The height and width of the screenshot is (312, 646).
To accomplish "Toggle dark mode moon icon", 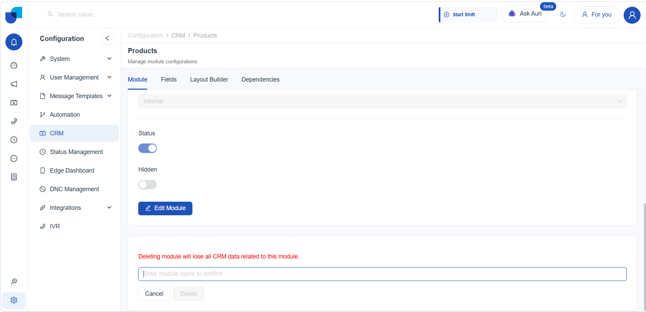I will click(563, 15).
